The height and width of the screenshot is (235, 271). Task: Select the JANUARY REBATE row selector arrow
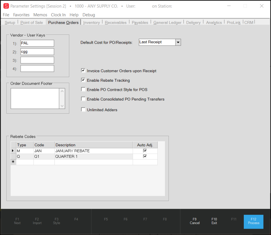[x=13, y=151]
